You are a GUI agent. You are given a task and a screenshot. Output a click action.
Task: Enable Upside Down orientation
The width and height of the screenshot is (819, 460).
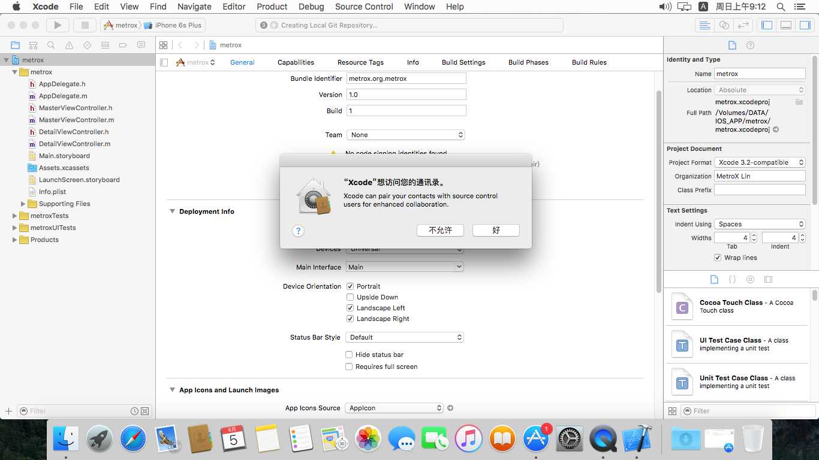(350, 297)
